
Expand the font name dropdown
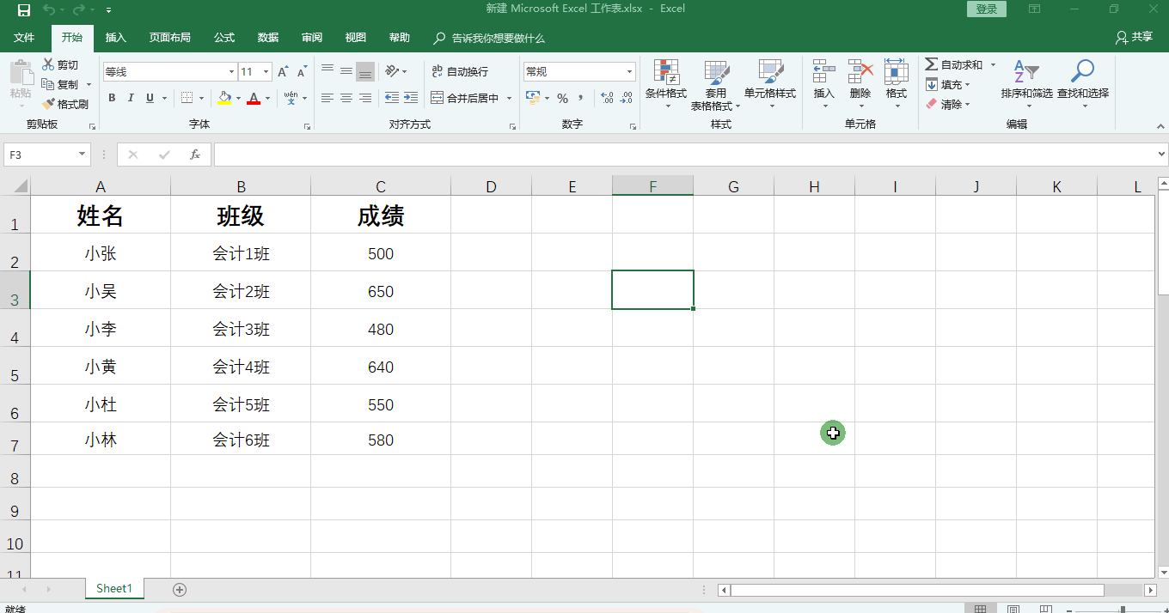tap(231, 72)
